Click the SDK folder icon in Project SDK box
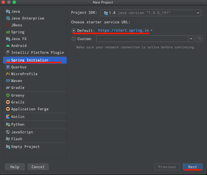 106,13
